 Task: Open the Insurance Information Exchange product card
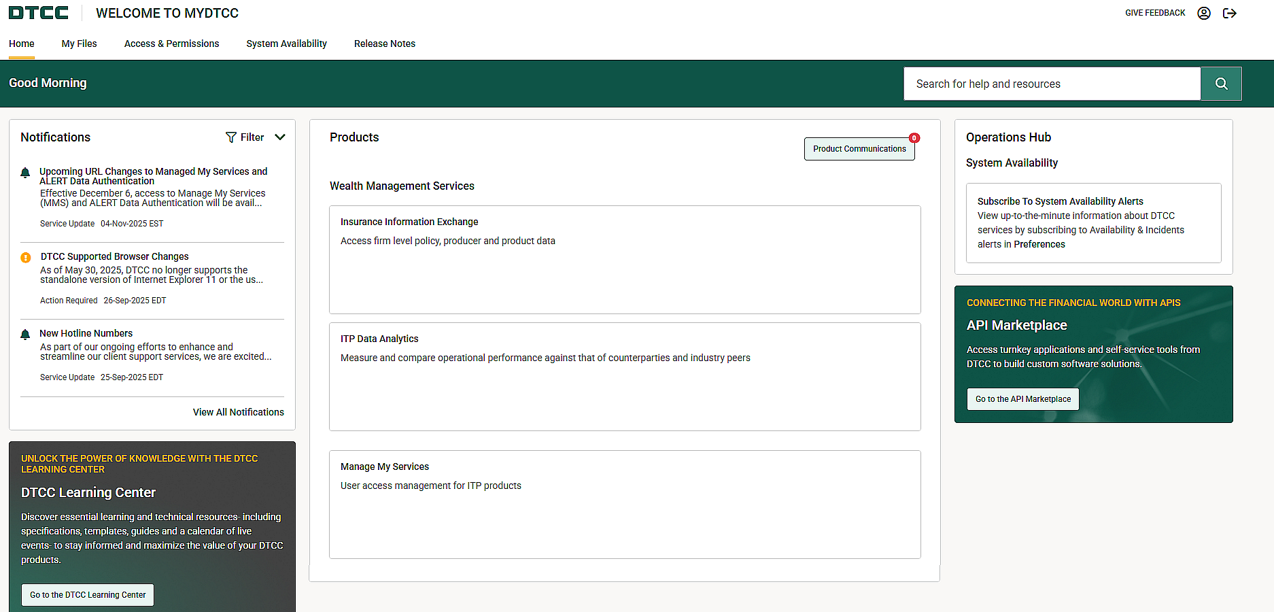[624, 259]
